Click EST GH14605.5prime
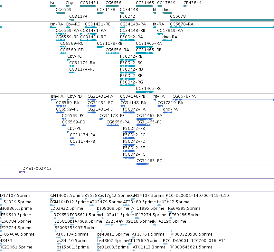 [67, 195]
